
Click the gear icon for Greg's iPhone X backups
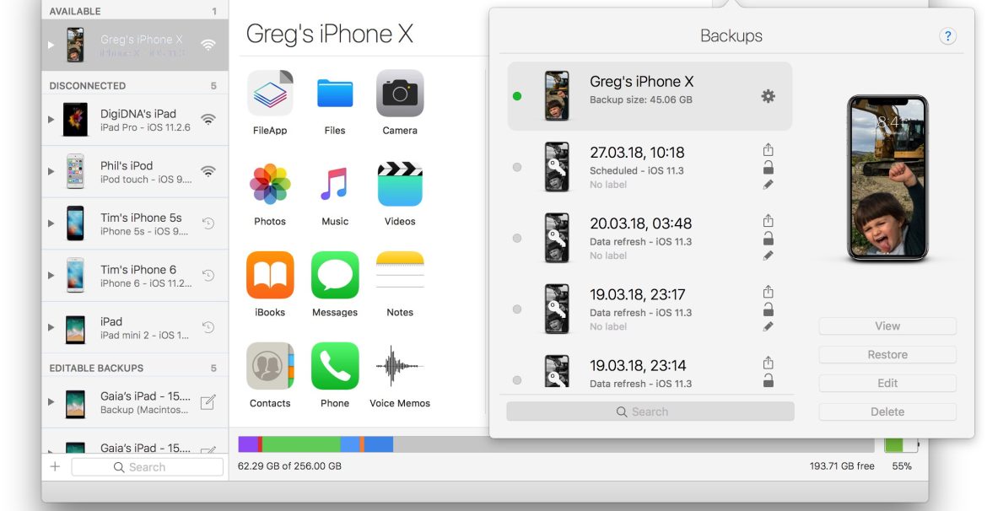(768, 96)
